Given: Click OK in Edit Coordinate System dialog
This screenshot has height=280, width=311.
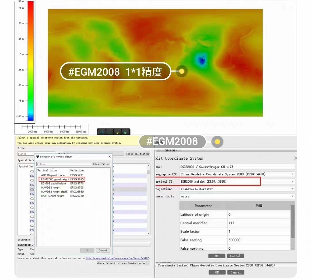Looking at the screenshot, I should 217,256.
